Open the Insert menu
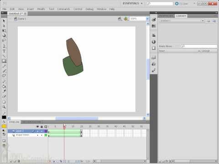This screenshot has width=219, height=164. (31, 9)
